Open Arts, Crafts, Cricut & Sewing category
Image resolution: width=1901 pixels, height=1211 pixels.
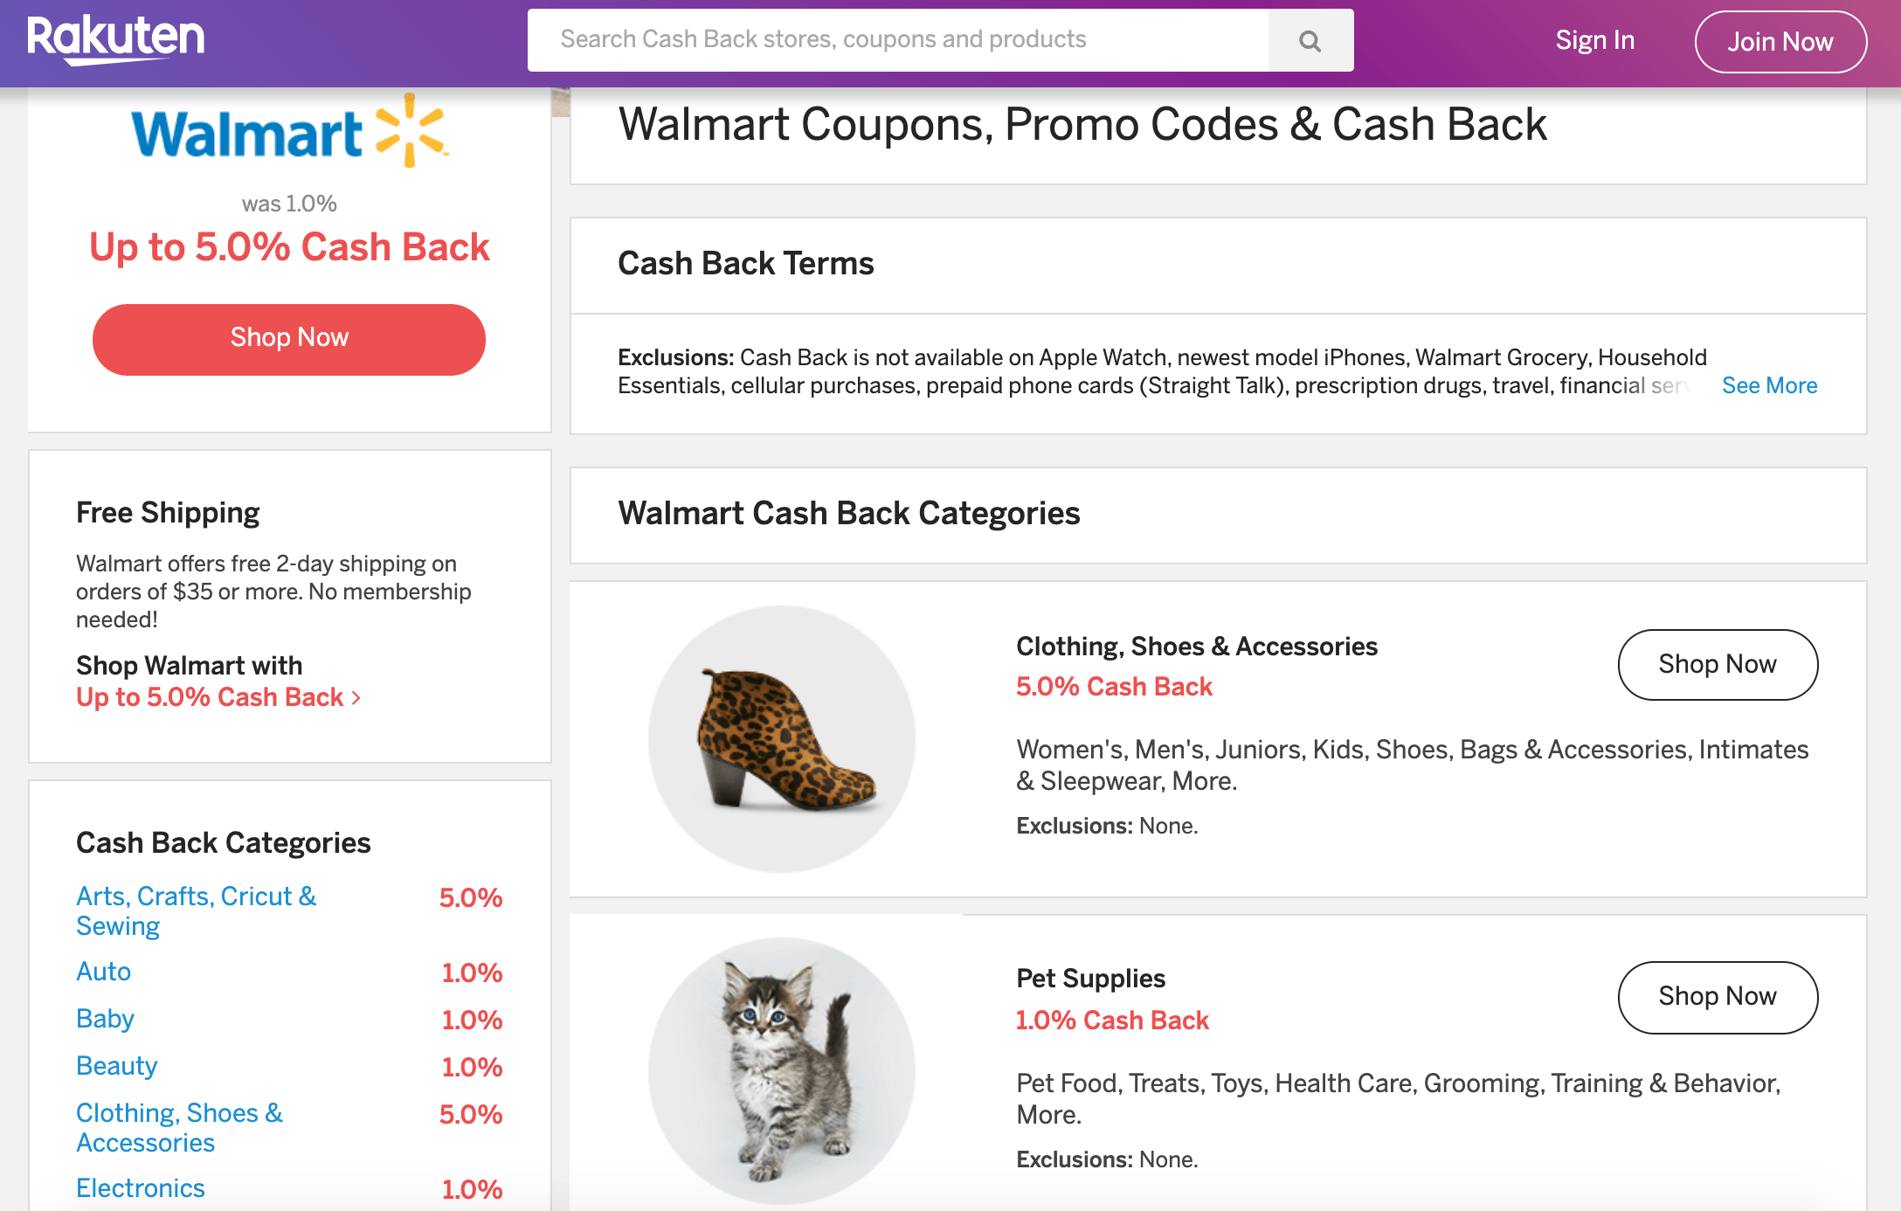(x=196, y=911)
